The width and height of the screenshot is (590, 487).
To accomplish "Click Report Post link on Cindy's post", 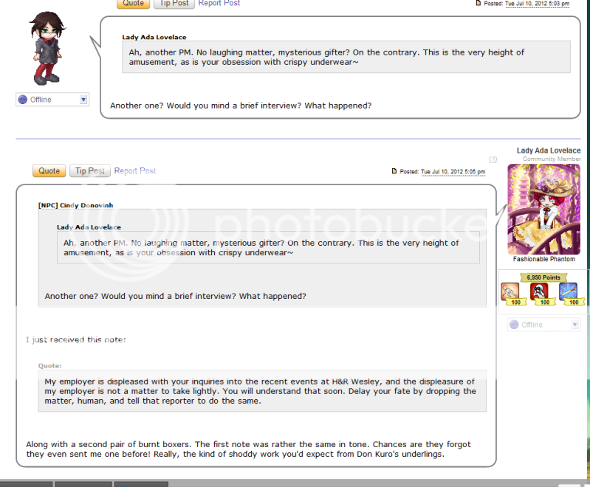I will (219, 4).
